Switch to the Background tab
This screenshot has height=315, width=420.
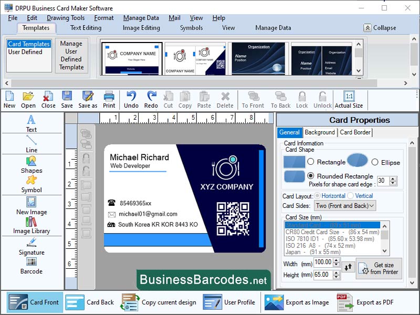pos(320,132)
